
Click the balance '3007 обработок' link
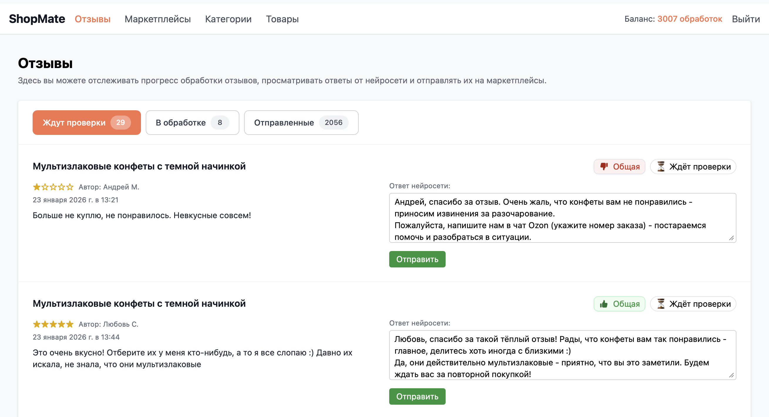(x=690, y=19)
